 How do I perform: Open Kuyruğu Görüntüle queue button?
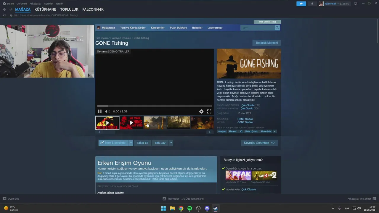coord(259,143)
